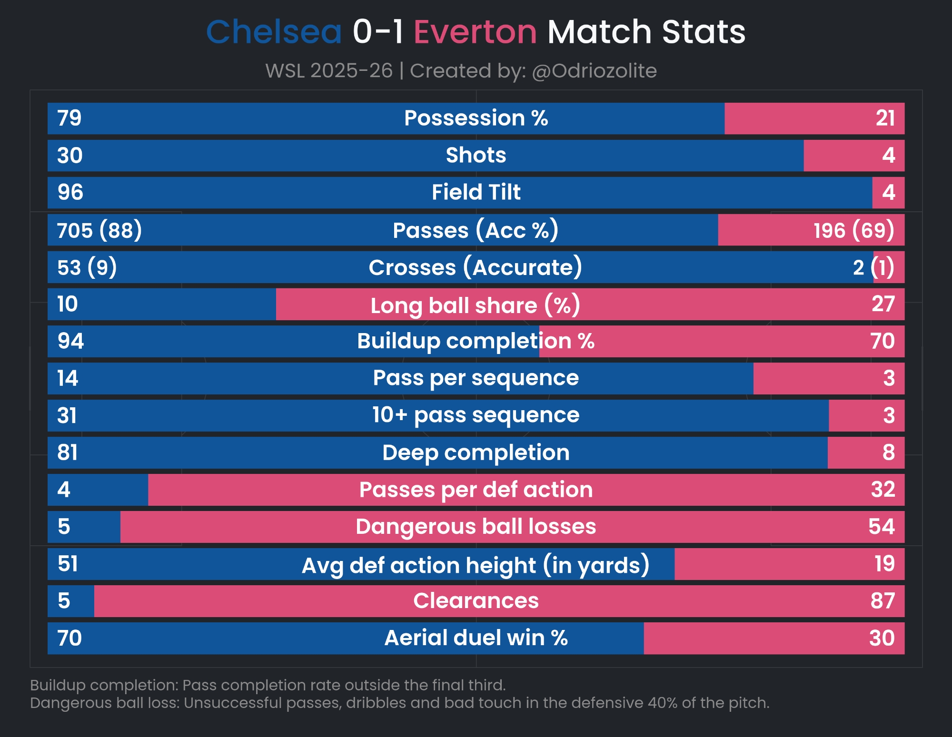Click the 10+ pass sequence label
The image size is (952, 737).
pyautogui.click(x=476, y=415)
